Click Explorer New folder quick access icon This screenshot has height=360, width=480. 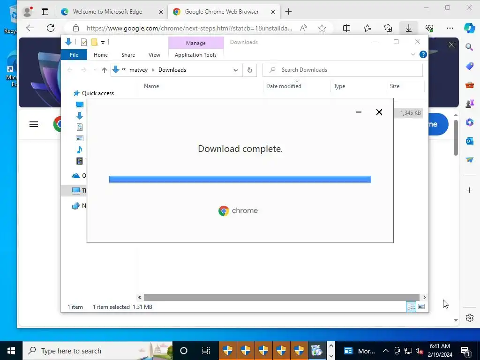(94, 42)
